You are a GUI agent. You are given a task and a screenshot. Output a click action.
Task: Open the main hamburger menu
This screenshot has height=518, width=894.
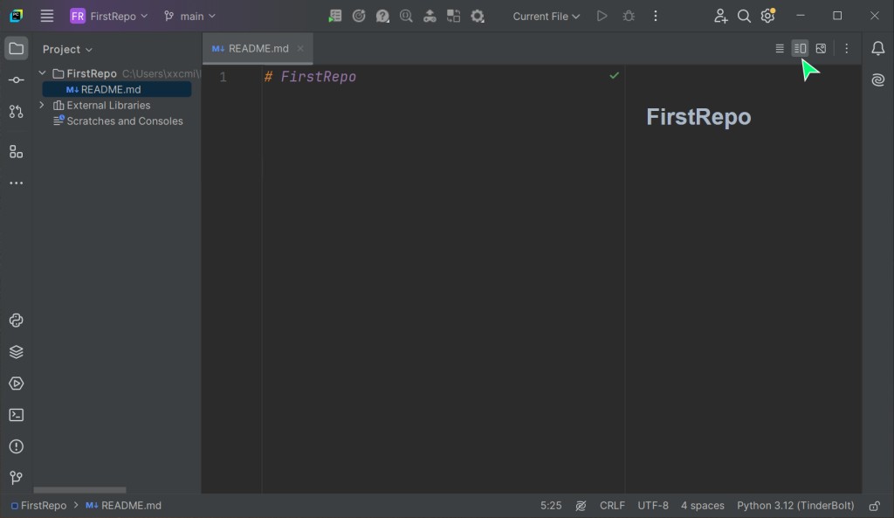[x=47, y=16]
